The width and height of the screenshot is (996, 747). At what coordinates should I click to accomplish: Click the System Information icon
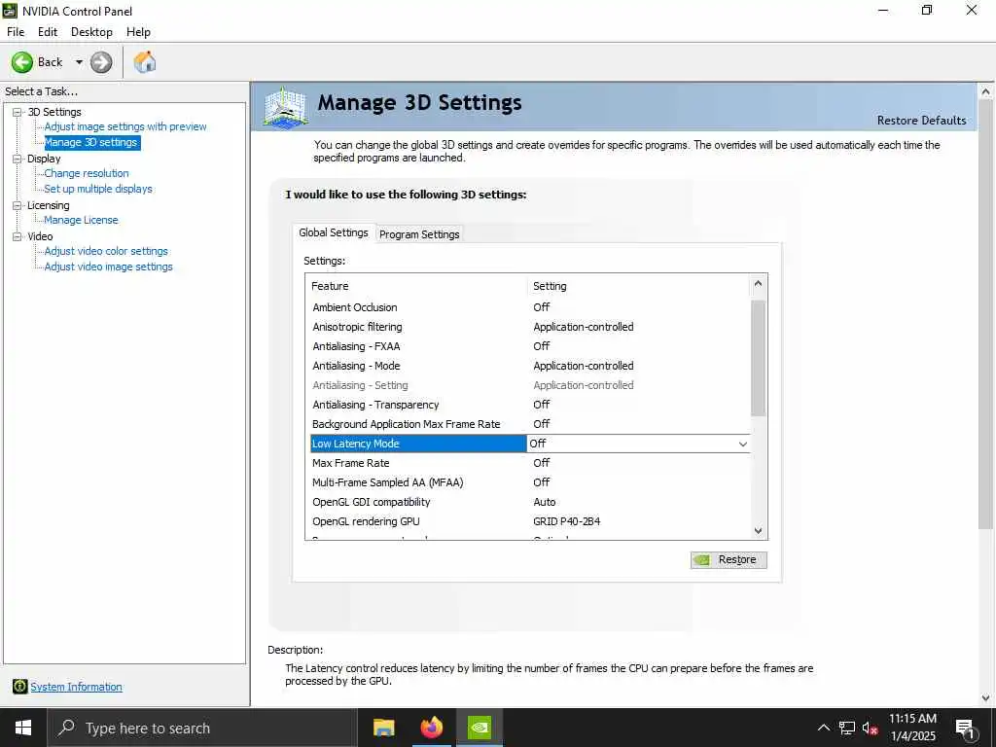click(x=19, y=686)
